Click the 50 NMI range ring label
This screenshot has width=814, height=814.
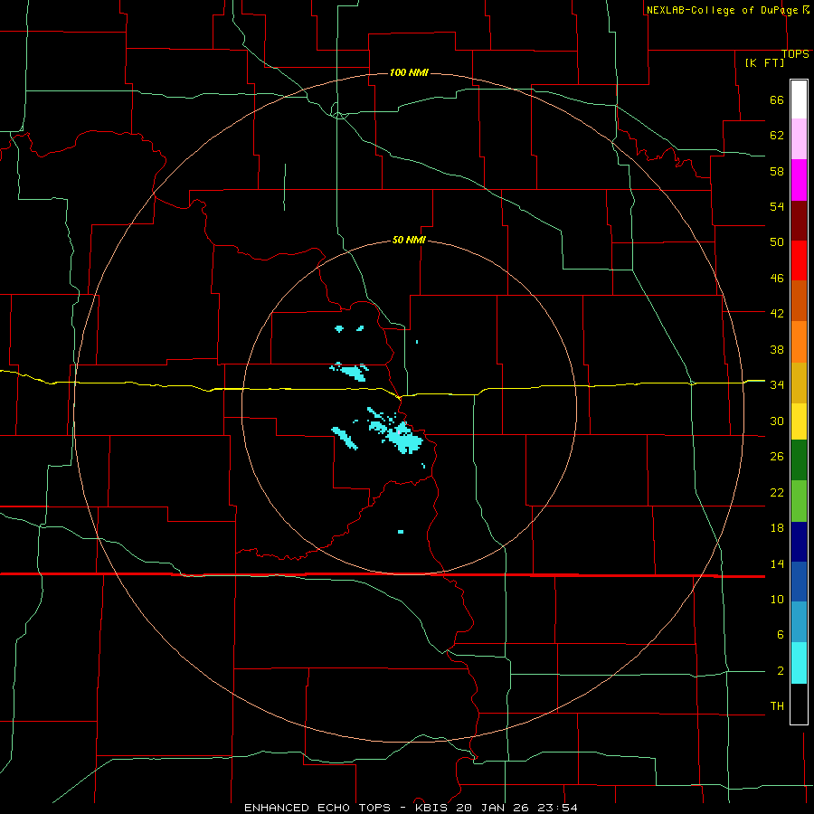pyautogui.click(x=409, y=240)
